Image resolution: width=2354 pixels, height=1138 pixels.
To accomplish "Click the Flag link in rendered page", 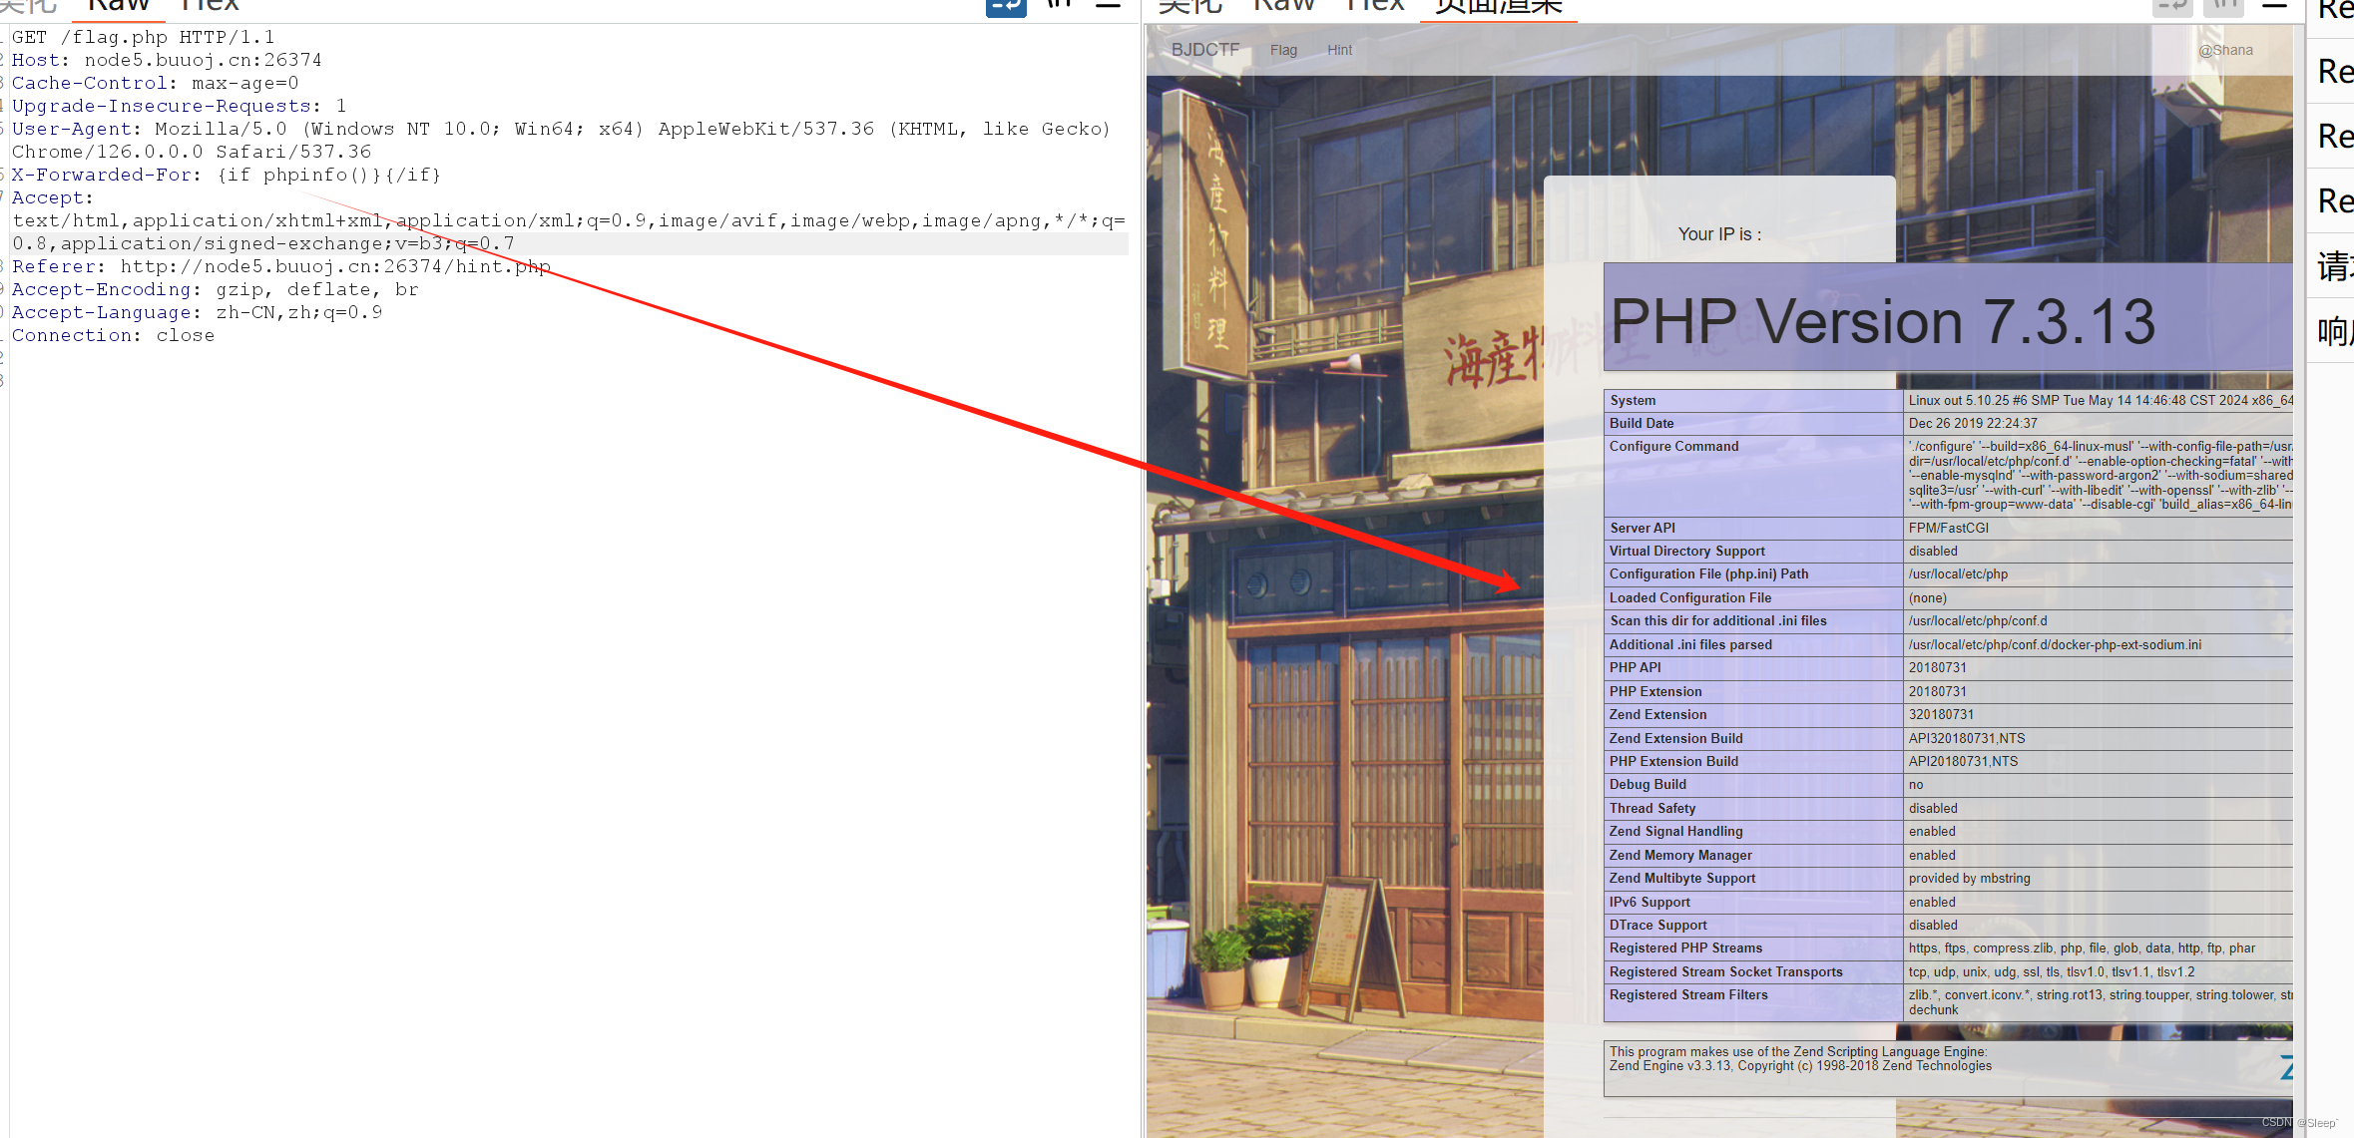I will [1283, 50].
